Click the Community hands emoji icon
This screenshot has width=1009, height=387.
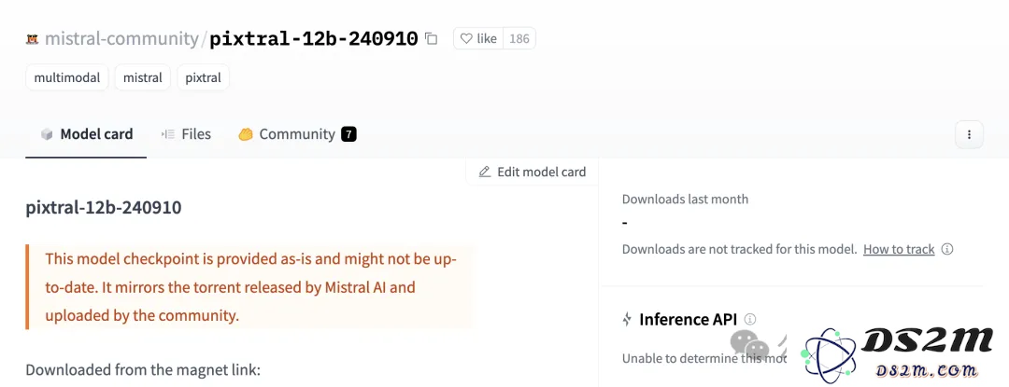[246, 135]
